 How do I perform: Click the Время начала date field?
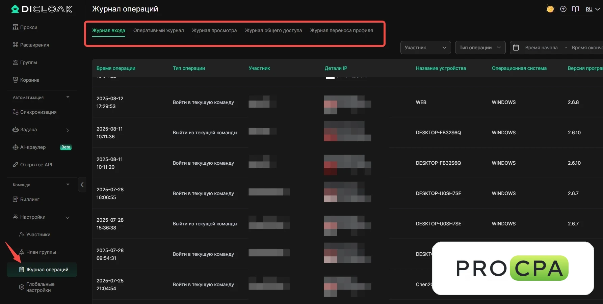coord(541,48)
